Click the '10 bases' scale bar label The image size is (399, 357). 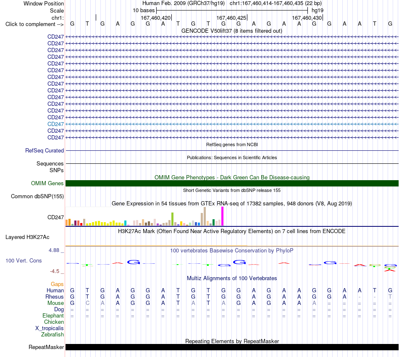tap(144, 10)
